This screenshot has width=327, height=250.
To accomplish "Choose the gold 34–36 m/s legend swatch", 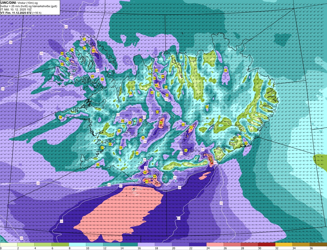I will click(x=301, y=245).
